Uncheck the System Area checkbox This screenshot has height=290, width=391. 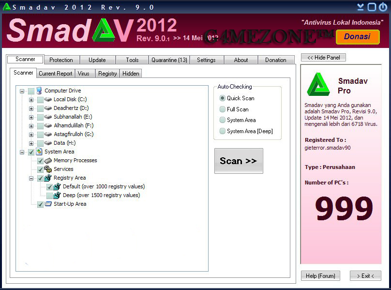click(x=31, y=152)
